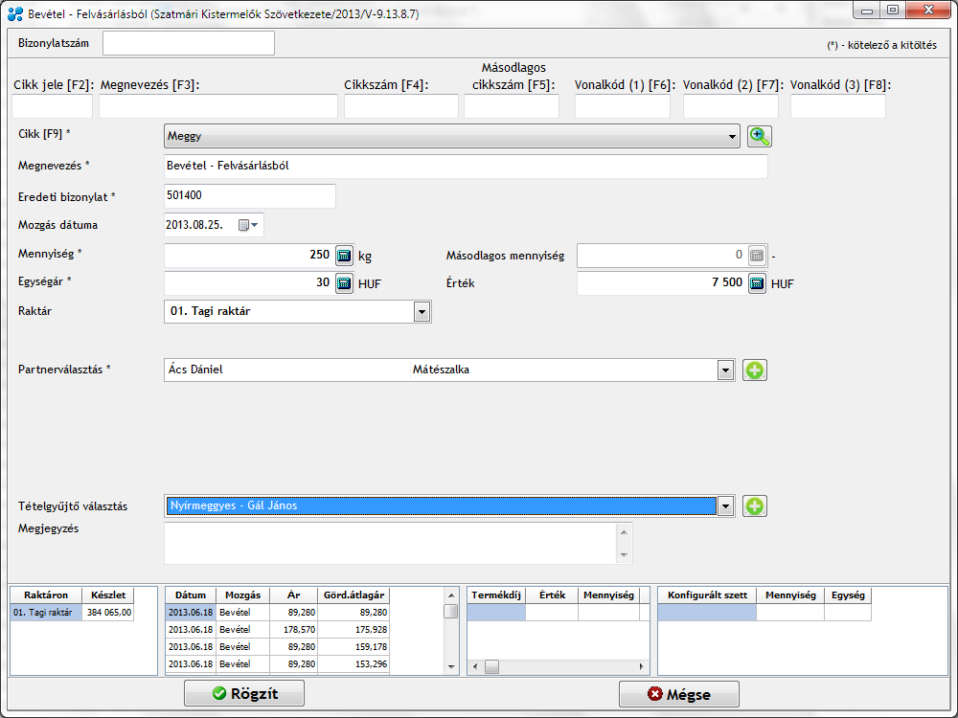Screen dimensions: 958x718
Task: Click the 159,178 average price cell
Action: 354,646
